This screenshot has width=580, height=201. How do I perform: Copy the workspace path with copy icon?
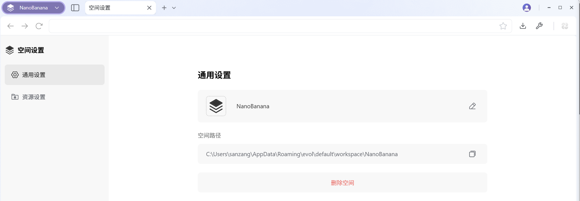point(472,154)
